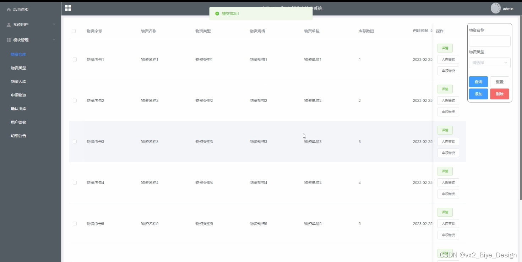Screen dimensions: 522x262
Task: Collapse the 模块管理 menu chevron
Action: [x=54, y=39]
